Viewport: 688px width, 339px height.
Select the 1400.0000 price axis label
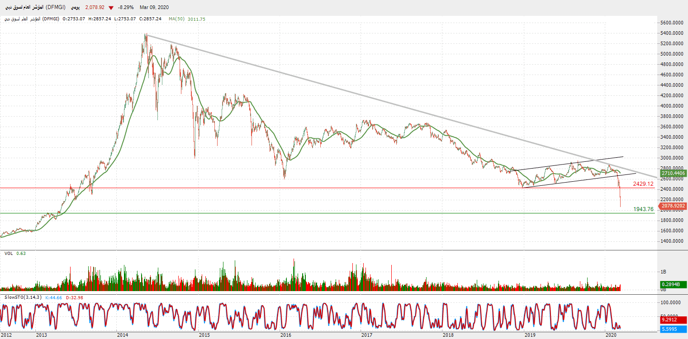671,241
